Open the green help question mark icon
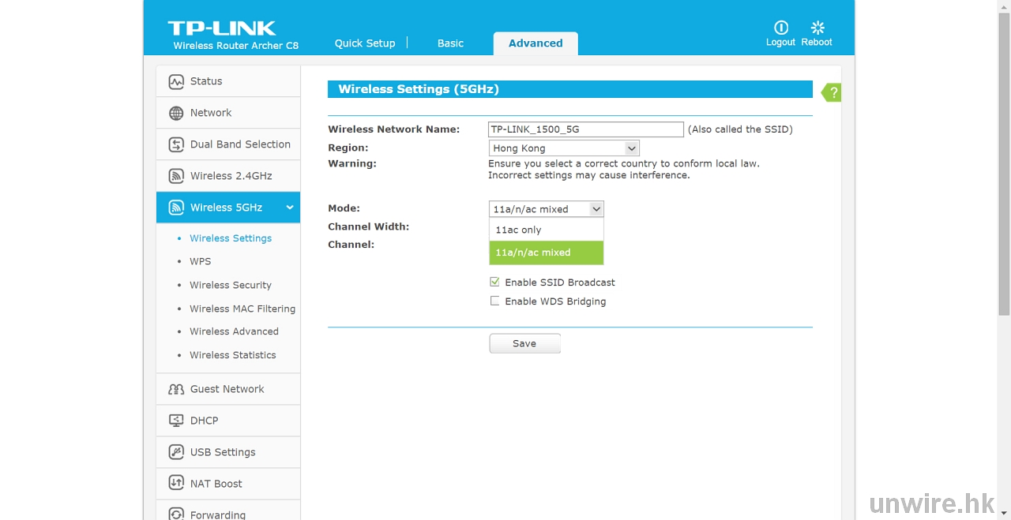 pos(832,92)
